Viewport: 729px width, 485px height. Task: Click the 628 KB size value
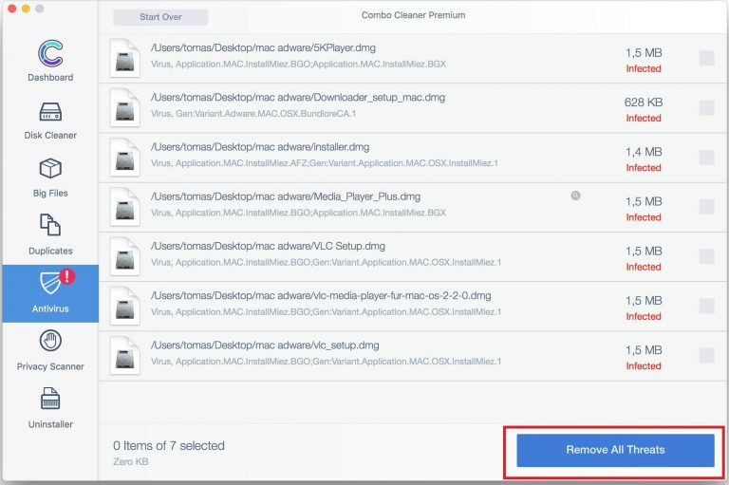coord(644,103)
